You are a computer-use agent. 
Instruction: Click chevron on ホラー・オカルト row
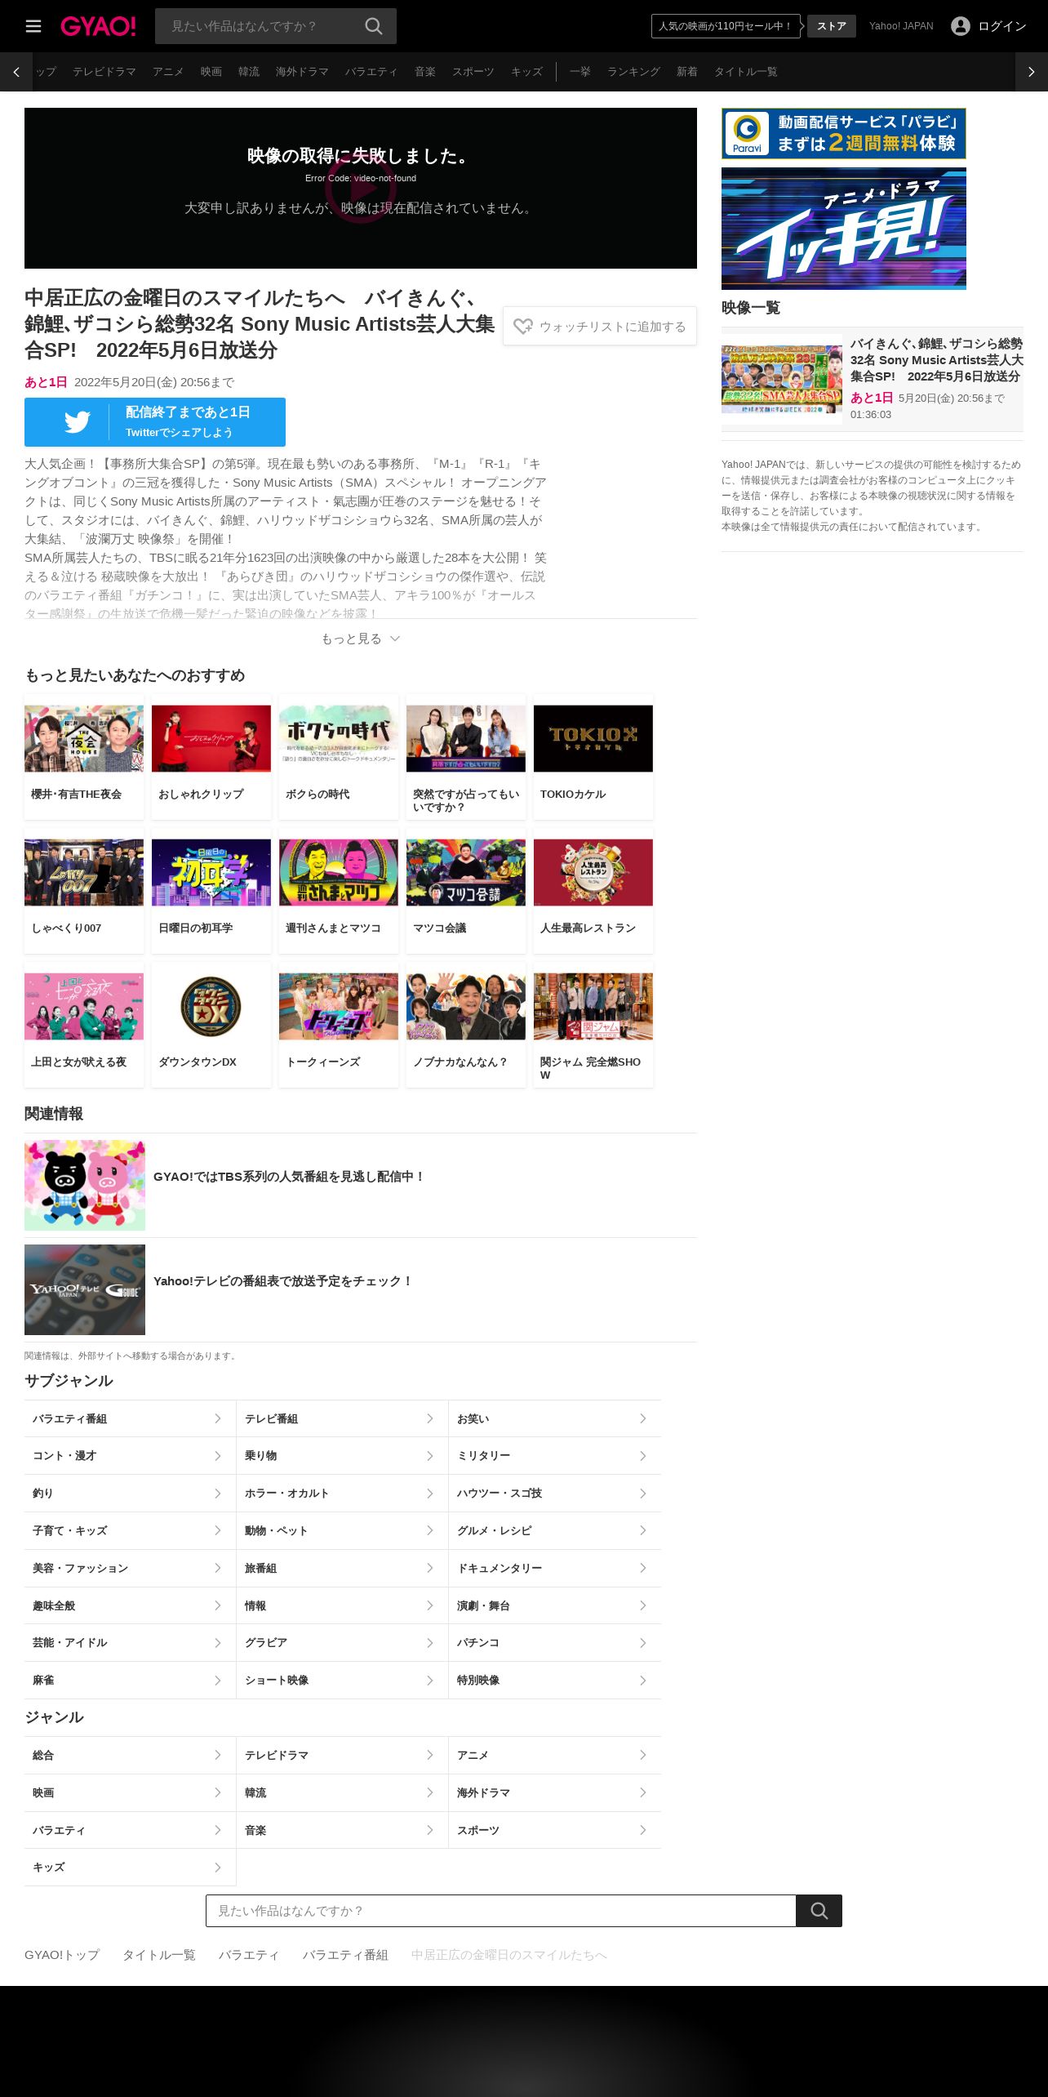430,1494
